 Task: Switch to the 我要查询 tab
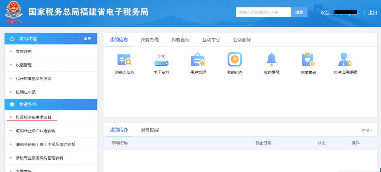click(x=180, y=40)
